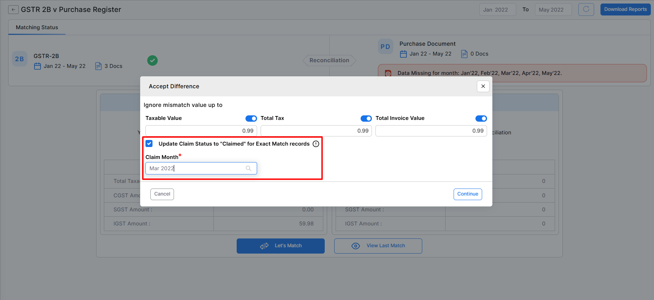Viewport: 654px width, 300px height.
Task: Click the 'Ignore mismatch value up to' text
Action: click(x=183, y=105)
